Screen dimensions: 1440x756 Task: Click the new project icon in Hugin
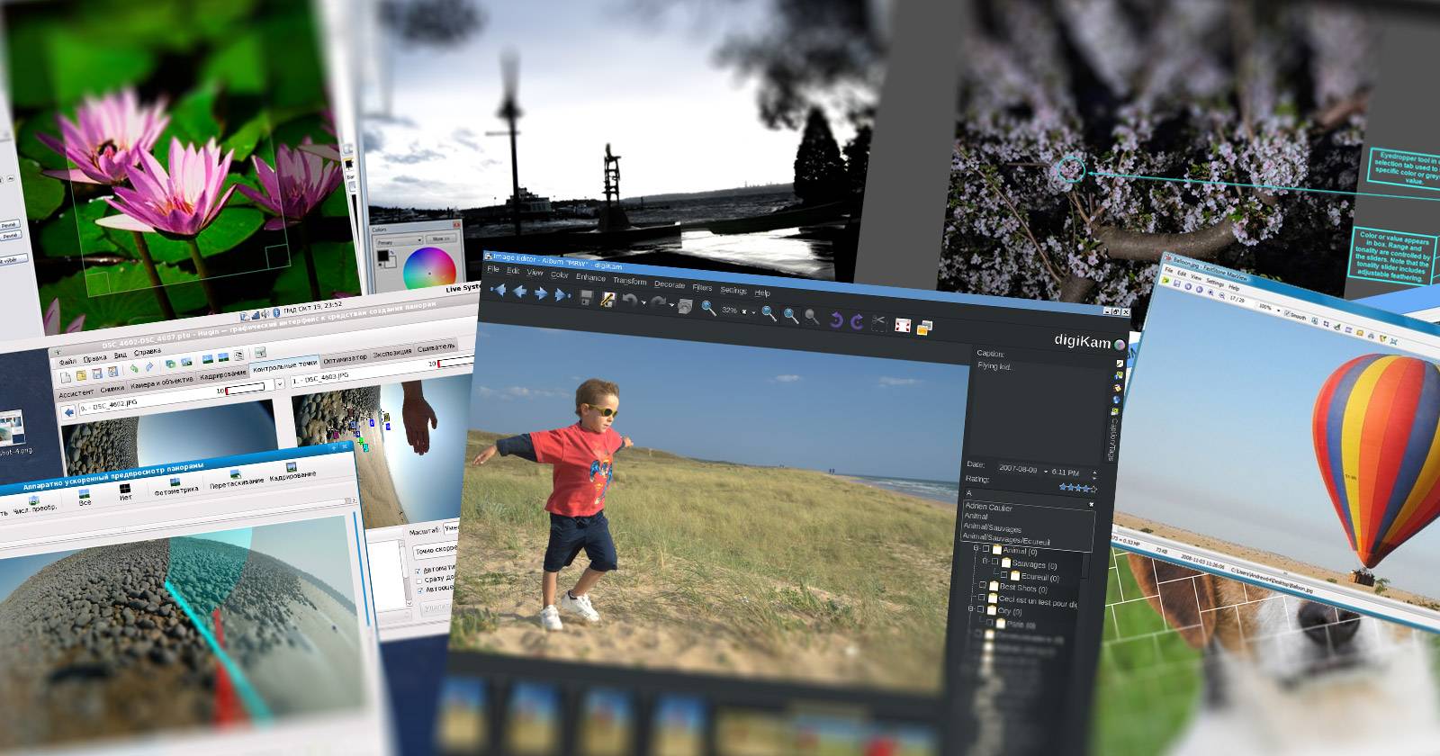click(x=66, y=376)
